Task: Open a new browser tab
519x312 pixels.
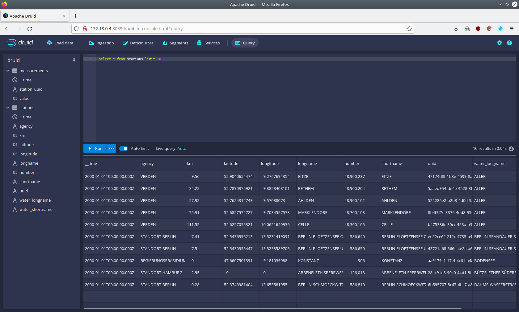Action: coord(76,16)
